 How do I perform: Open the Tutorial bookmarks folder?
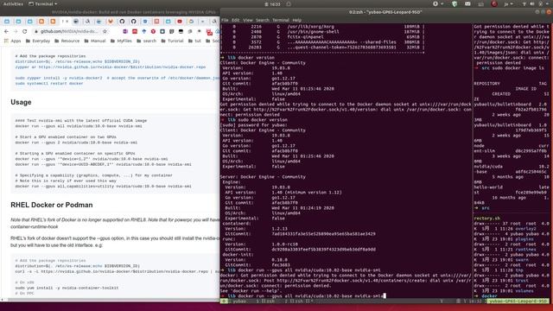click(x=173, y=41)
